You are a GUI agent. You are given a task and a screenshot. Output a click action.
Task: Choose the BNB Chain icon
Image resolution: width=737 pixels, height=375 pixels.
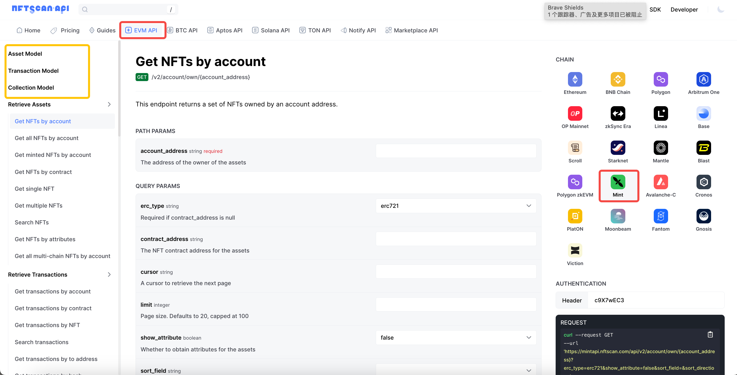[x=618, y=79]
